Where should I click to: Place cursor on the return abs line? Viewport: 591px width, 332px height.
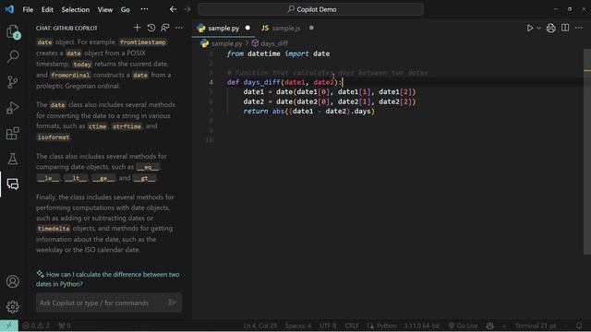coord(308,111)
